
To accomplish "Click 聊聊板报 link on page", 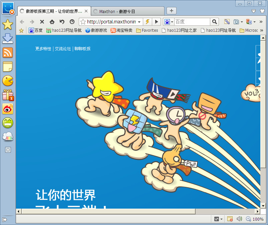I will [82, 49].
